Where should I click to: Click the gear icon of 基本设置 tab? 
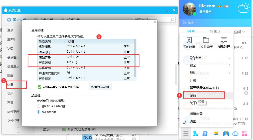pos(9,20)
